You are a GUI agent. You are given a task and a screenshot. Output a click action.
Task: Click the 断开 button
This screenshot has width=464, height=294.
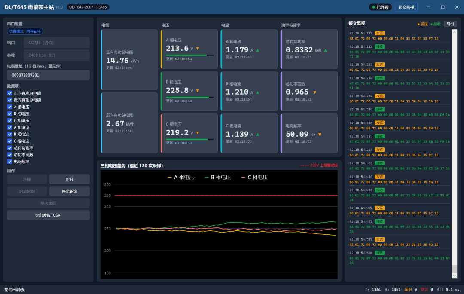[70, 179]
